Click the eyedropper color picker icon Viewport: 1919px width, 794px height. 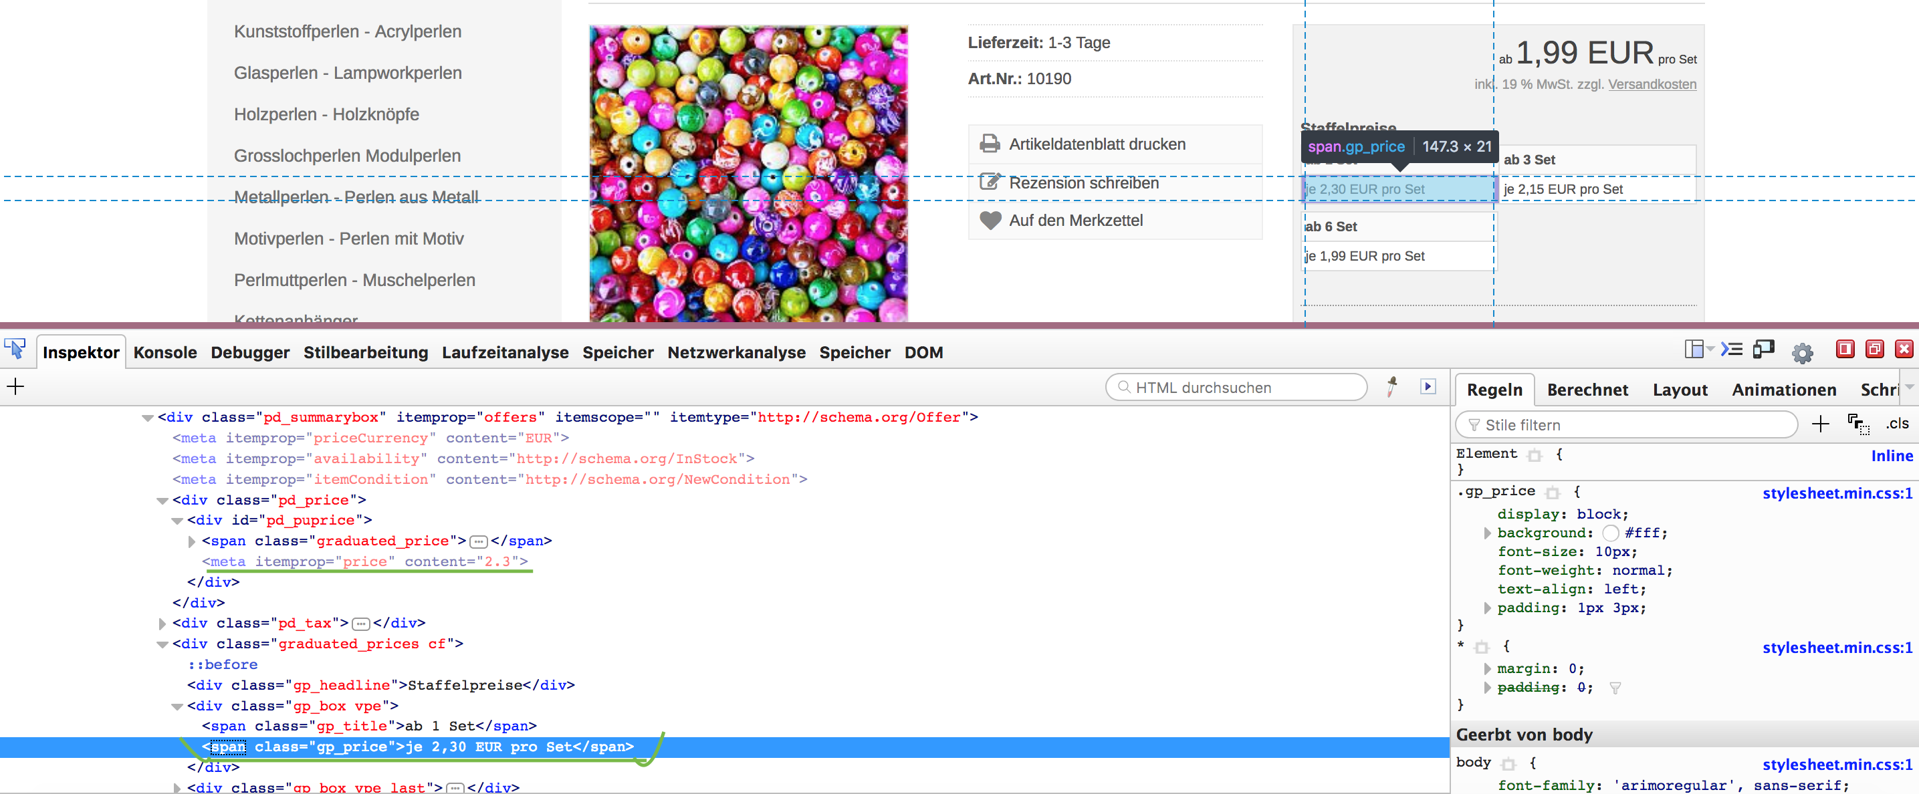click(1391, 386)
